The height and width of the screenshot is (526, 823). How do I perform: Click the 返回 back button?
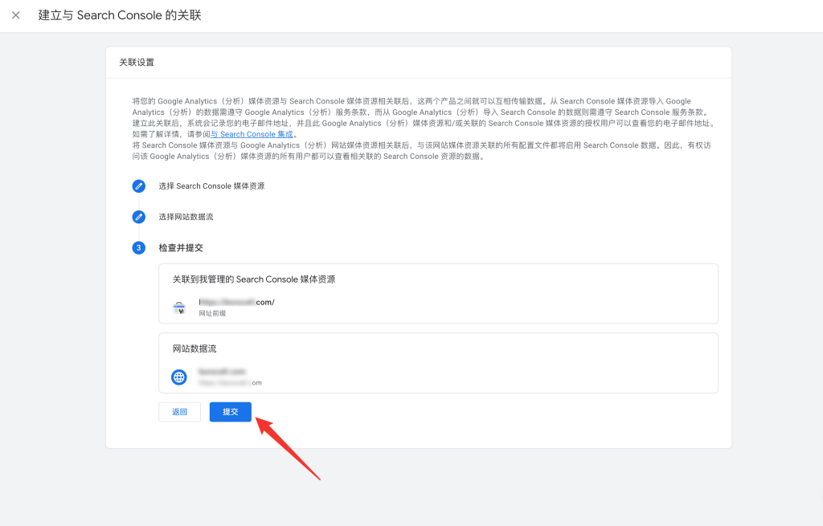[179, 412]
